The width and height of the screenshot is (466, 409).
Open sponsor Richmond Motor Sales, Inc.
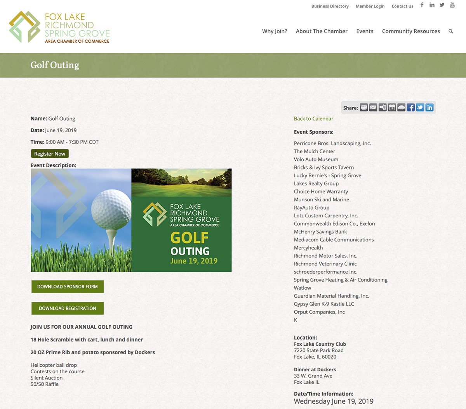coord(325,256)
